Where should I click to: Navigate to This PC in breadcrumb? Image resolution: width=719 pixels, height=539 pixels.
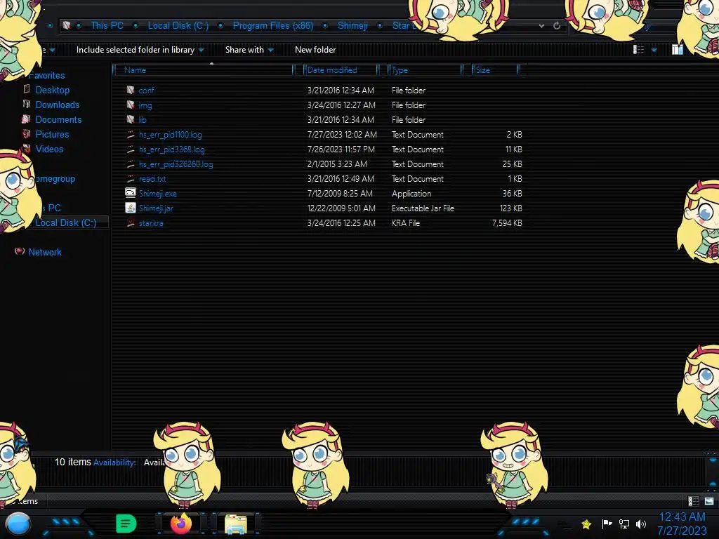coord(107,26)
